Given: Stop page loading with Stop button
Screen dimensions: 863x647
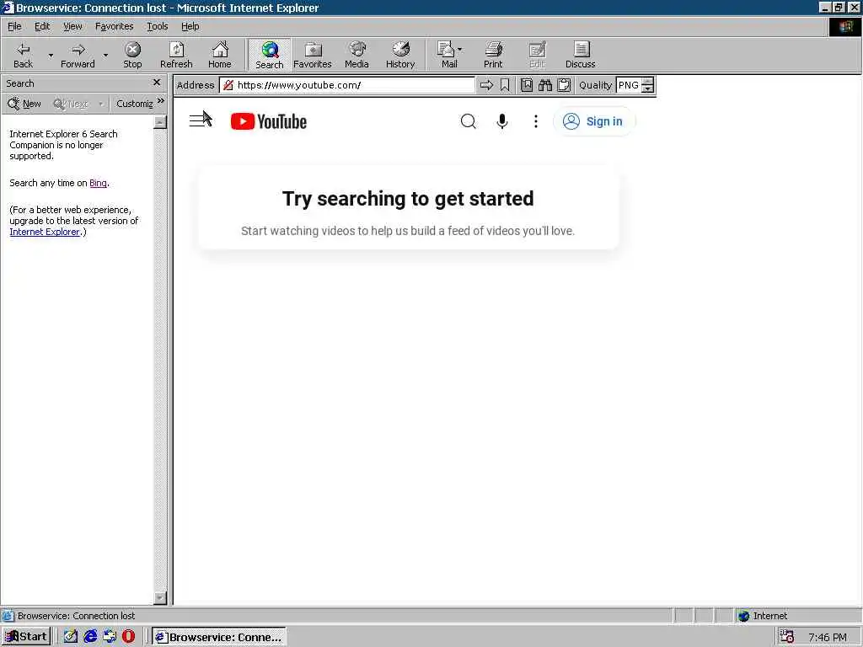Looking at the screenshot, I should (132, 55).
